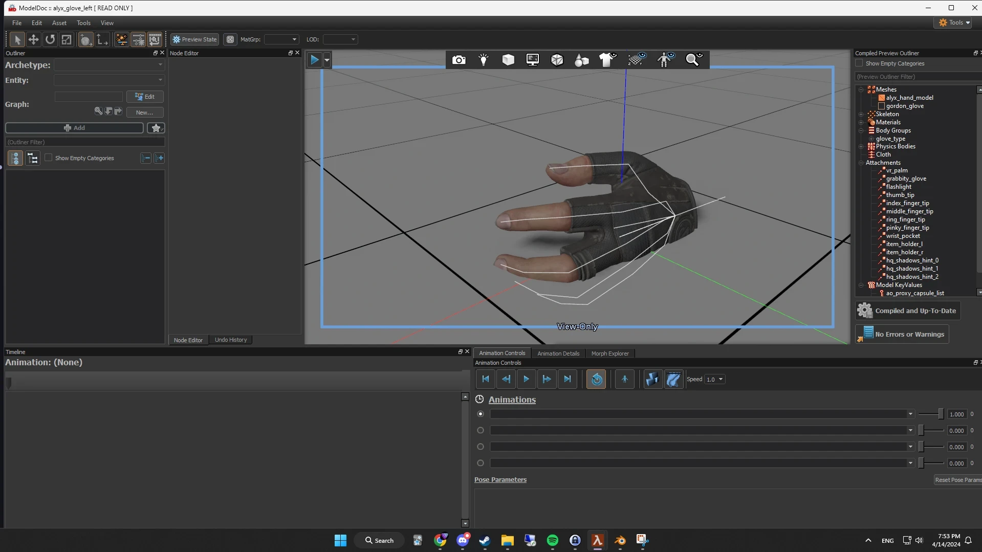The height and width of the screenshot is (552, 982).
Task: Click the camera icon in viewport toolbar
Action: [x=459, y=60]
